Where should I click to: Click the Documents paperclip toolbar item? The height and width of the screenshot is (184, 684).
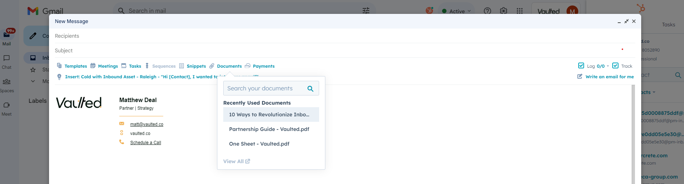coord(225,66)
